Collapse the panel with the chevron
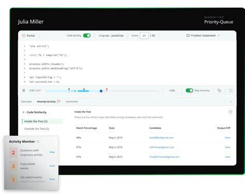Screen dimensions: 245x195 tap(231, 102)
